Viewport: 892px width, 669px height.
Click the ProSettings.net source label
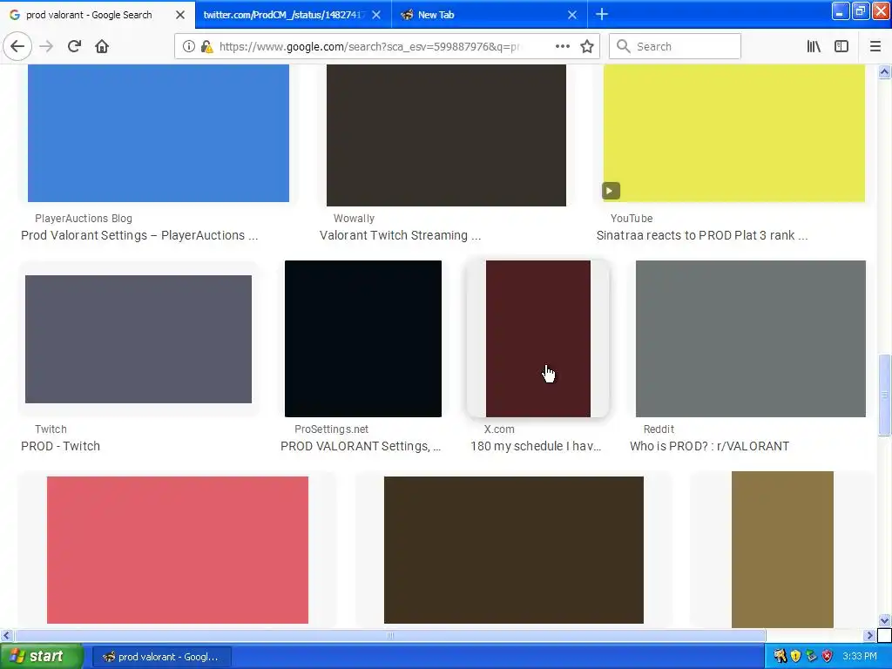pyautogui.click(x=331, y=429)
